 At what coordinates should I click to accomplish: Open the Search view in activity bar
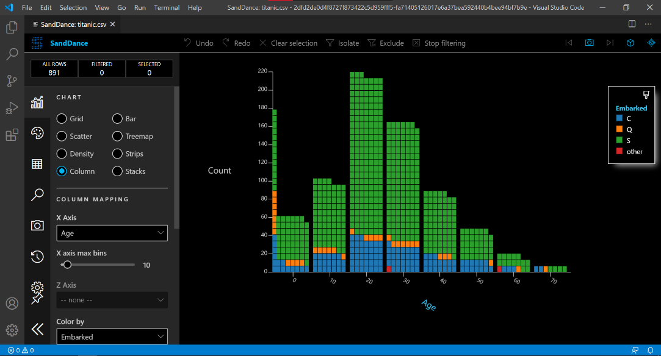pyautogui.click(x=12, y=54)
